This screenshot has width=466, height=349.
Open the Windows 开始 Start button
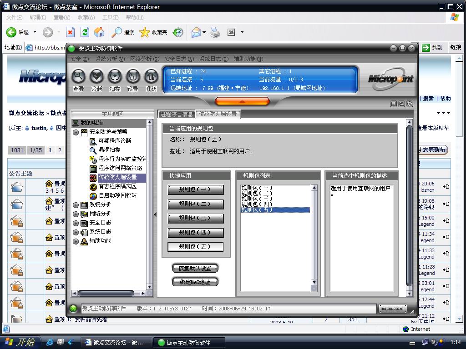pos(20,342)
